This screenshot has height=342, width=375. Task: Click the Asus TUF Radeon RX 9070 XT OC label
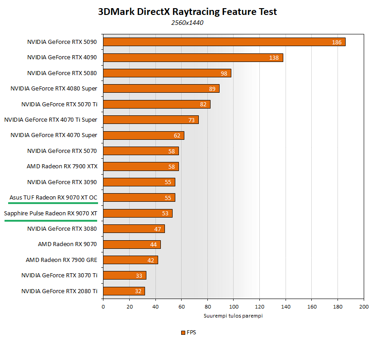tap(53, 198)
